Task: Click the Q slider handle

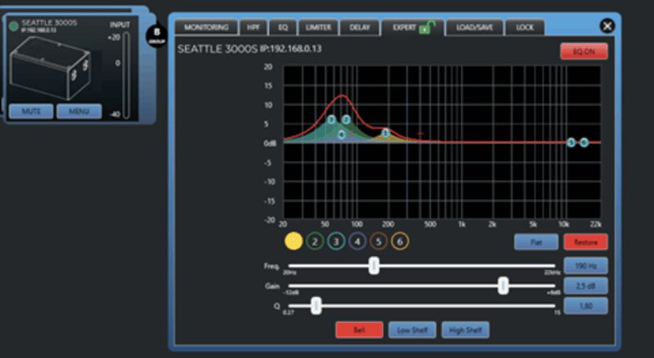Action: coord(316,306)
